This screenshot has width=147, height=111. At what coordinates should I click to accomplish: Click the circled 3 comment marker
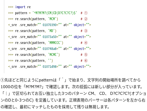(x=86, y=31)
